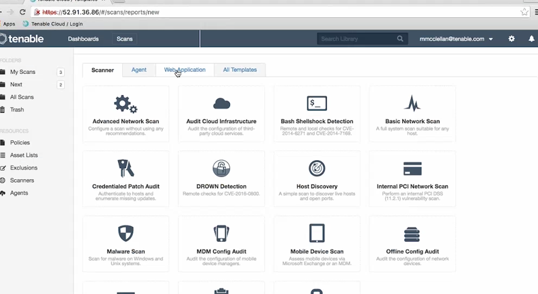Open the Scans menu
538x294 pixels.
[x=124, y=39]
